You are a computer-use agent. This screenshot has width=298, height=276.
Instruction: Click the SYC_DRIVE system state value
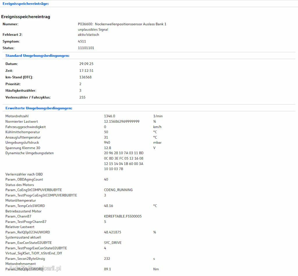[x=113, y=243]
